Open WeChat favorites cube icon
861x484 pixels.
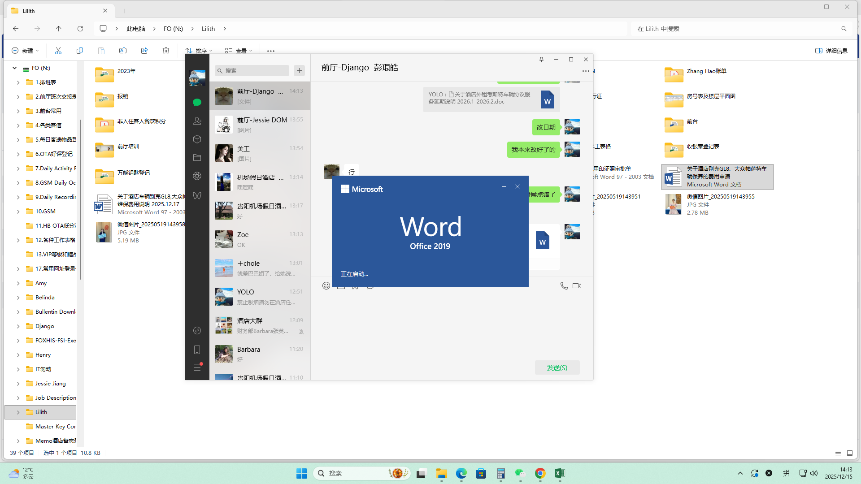[x=197, y=139]
